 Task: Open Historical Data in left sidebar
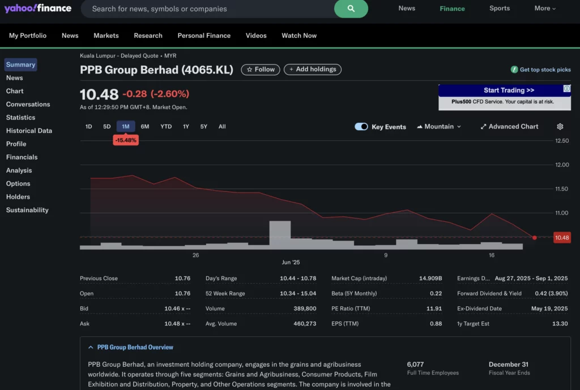click(x=29, y=131)
